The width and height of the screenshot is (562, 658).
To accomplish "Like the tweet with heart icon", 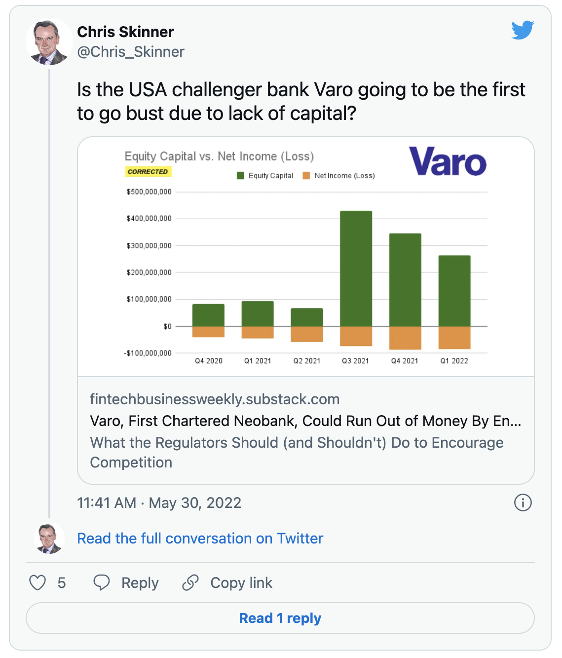I will (x=37, y=582).
